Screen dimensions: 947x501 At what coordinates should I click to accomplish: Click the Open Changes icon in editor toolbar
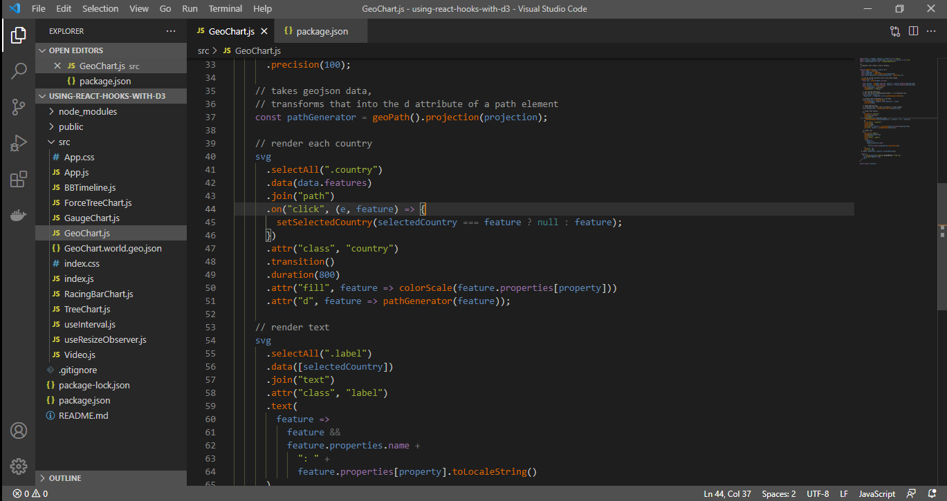pyautogui.click(x=895, y=31)
